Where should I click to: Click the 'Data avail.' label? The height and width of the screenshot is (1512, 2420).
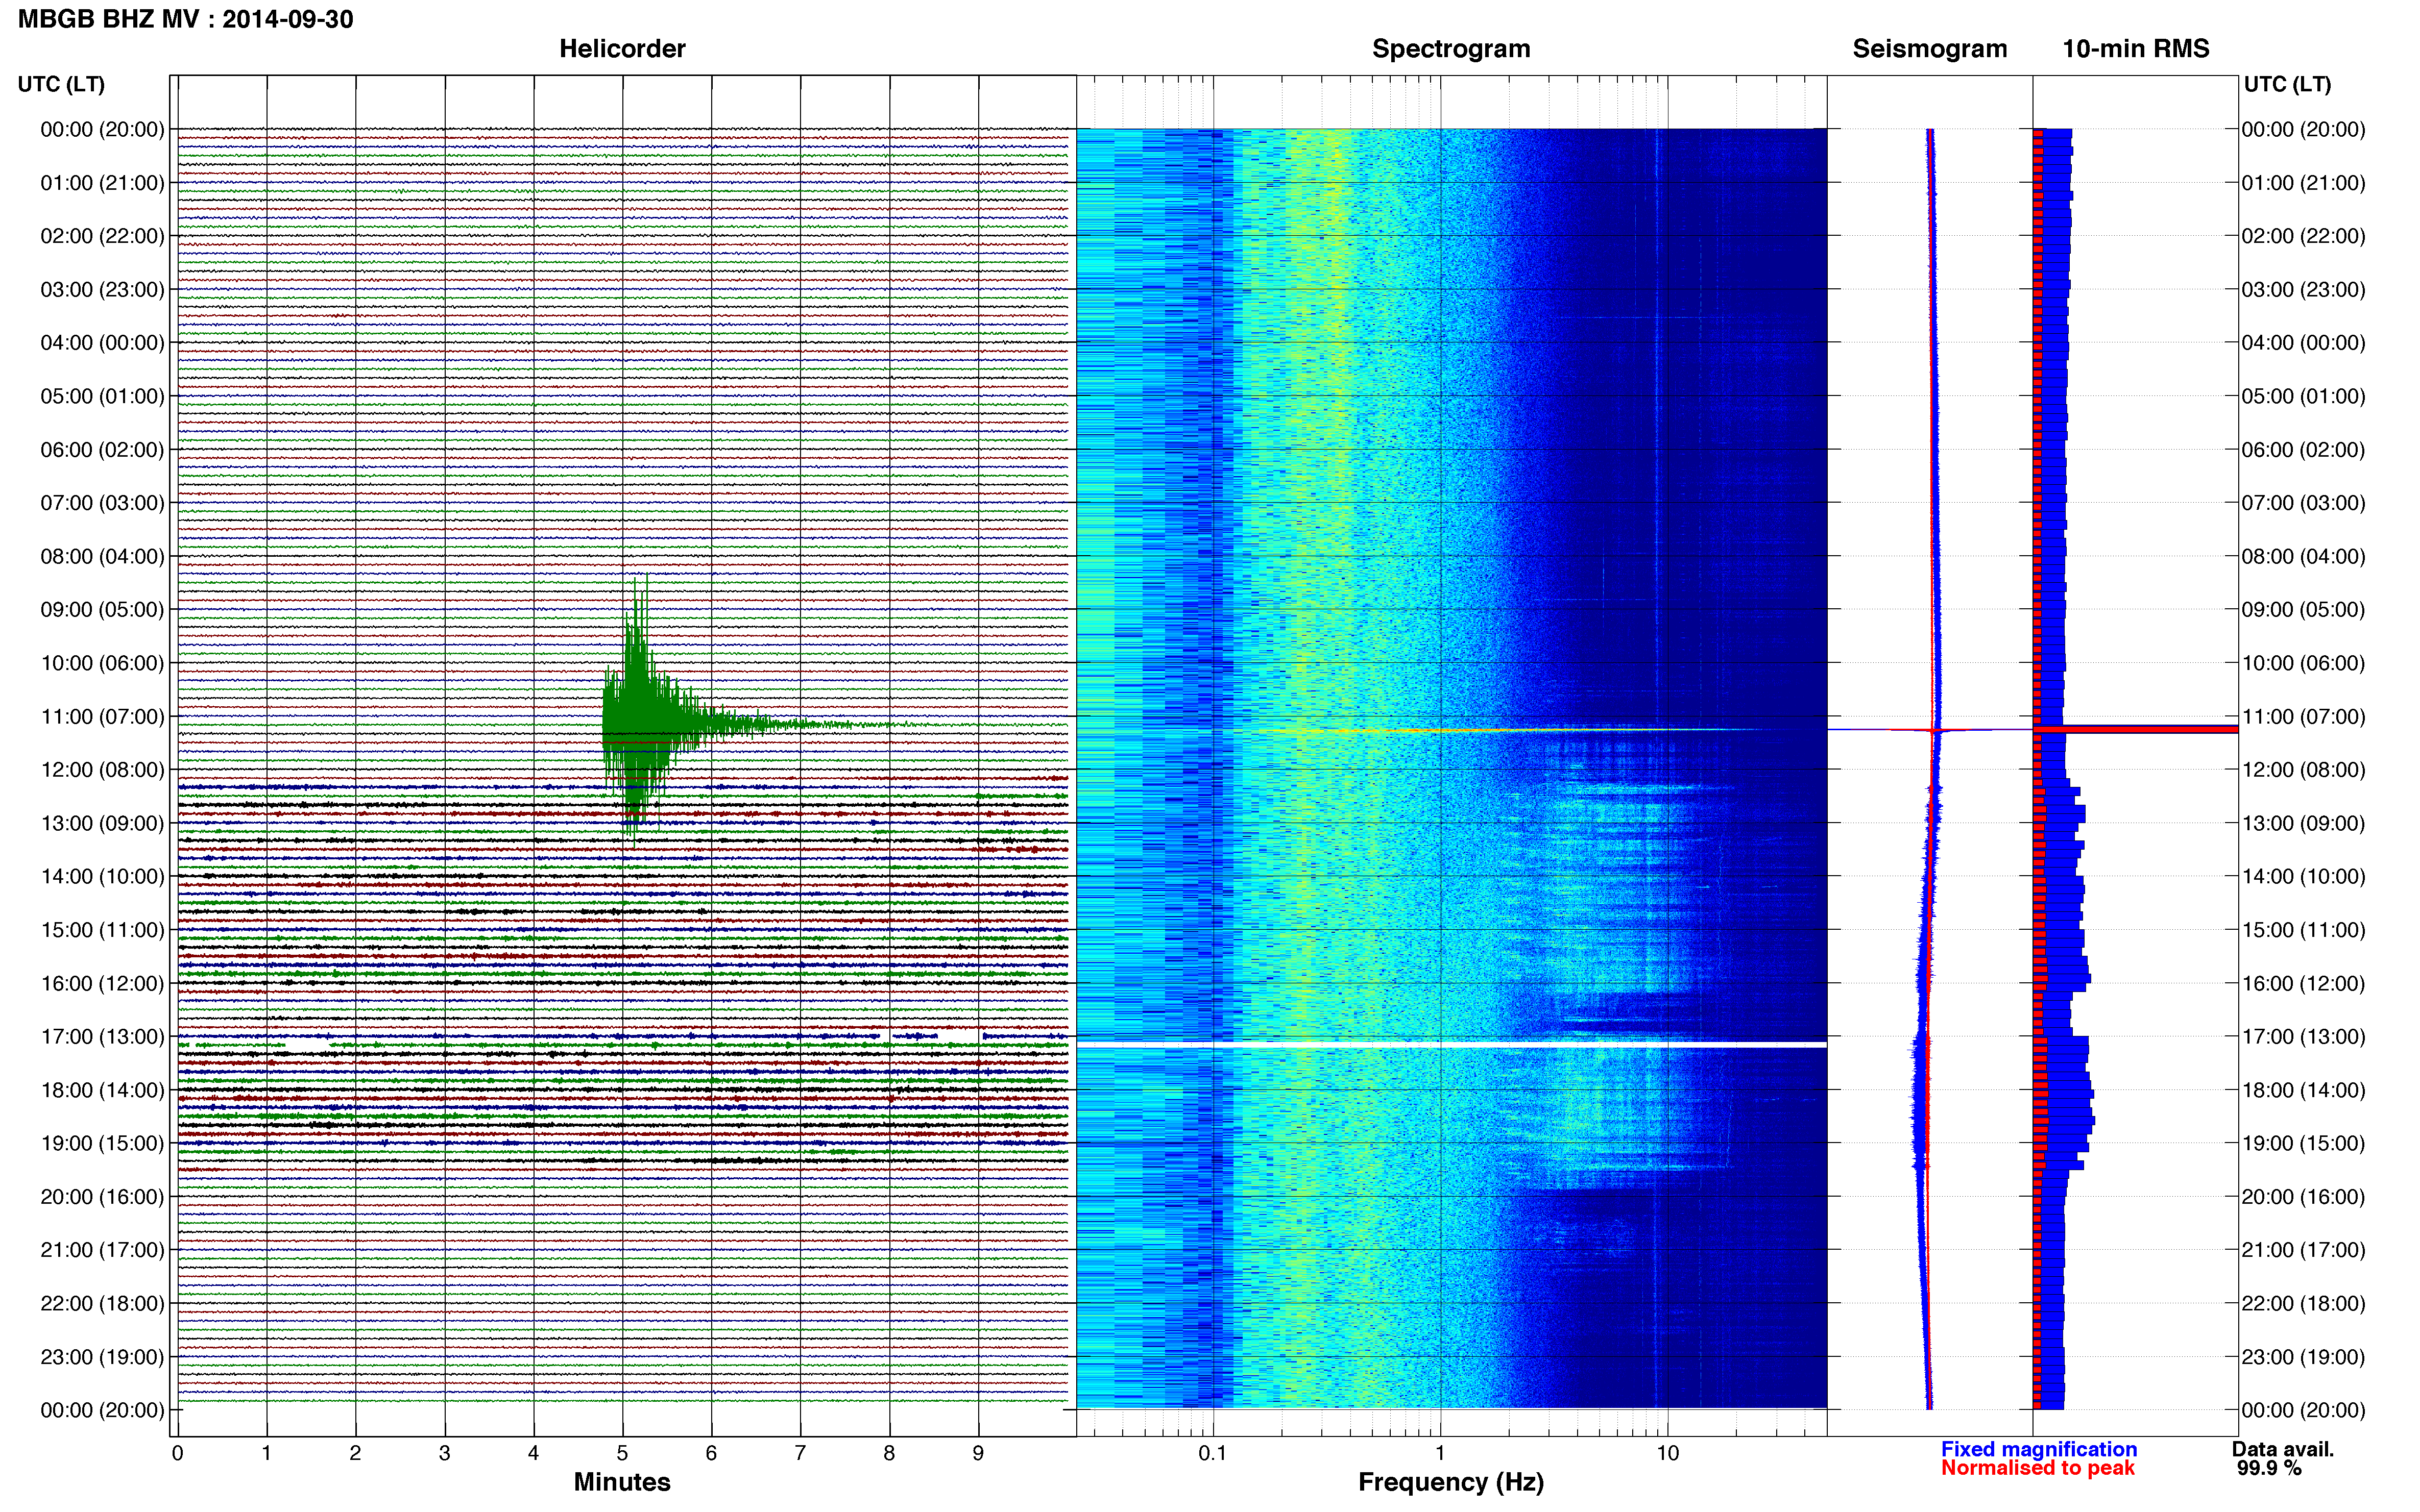pyautogui.click(x=2283, y=1449)
